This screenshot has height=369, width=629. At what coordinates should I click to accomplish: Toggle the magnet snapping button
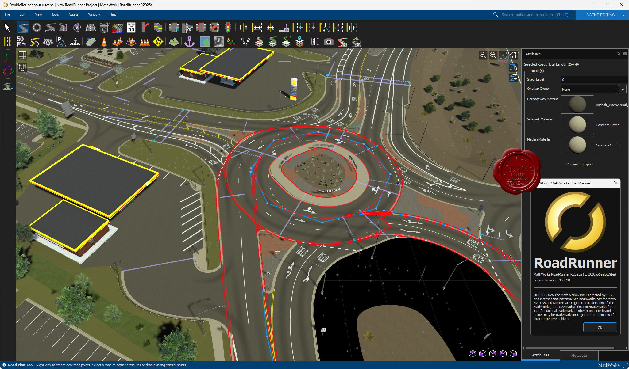22,67
